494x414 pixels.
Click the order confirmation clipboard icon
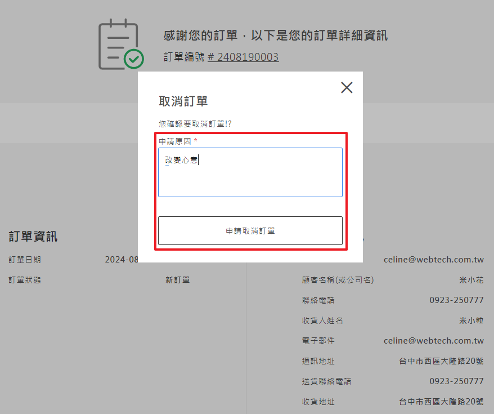tap(120, 44)
